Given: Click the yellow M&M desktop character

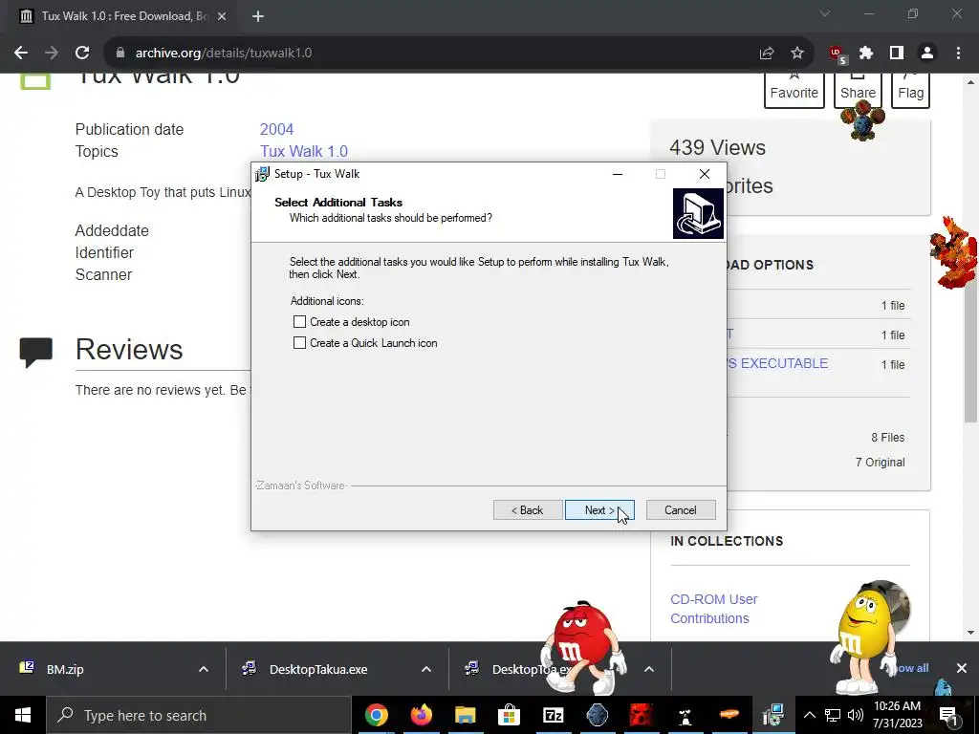Looking at the screenshot, I should coord(864,637).
